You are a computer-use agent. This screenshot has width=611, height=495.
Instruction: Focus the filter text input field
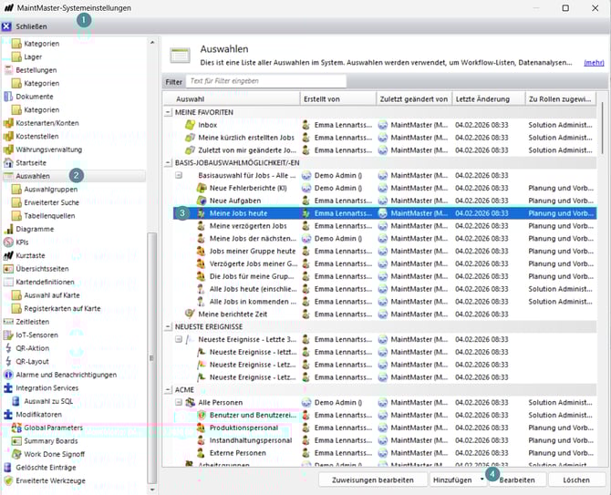266,81
